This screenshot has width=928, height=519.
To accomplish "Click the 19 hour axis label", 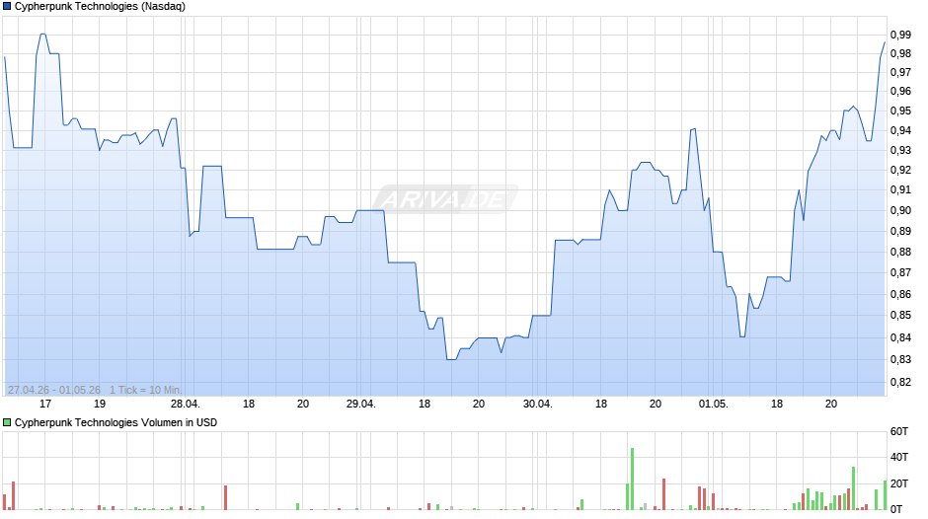I will tap(100, 404).
